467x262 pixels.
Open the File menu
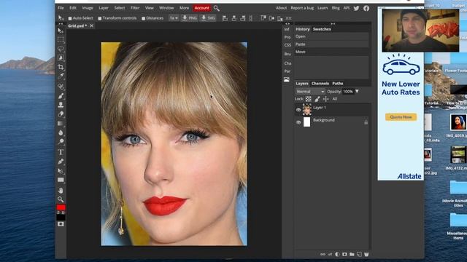pos(61,8)
